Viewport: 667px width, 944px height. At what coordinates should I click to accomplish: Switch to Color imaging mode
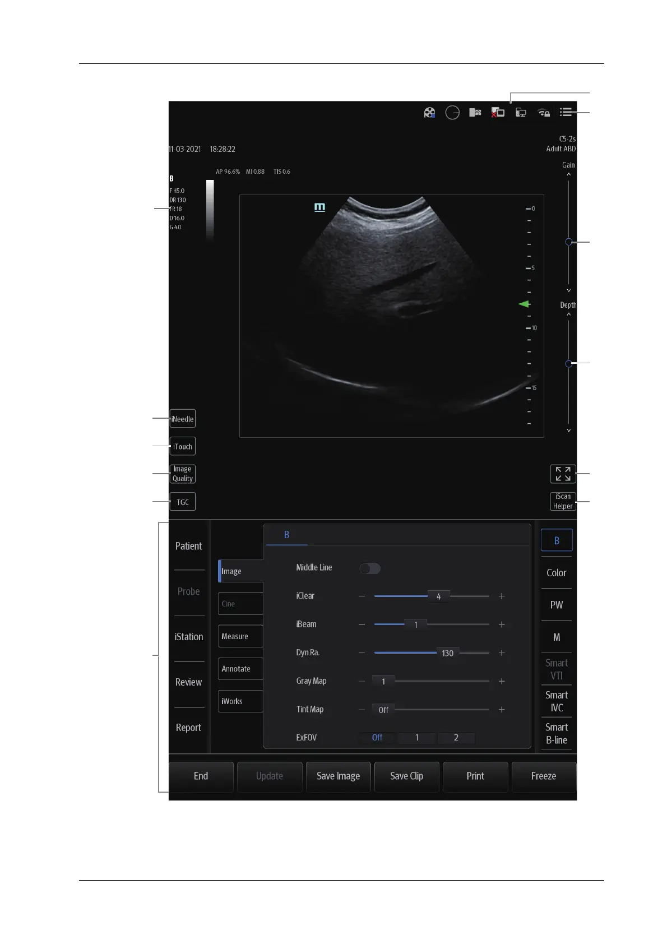[557, 573]
